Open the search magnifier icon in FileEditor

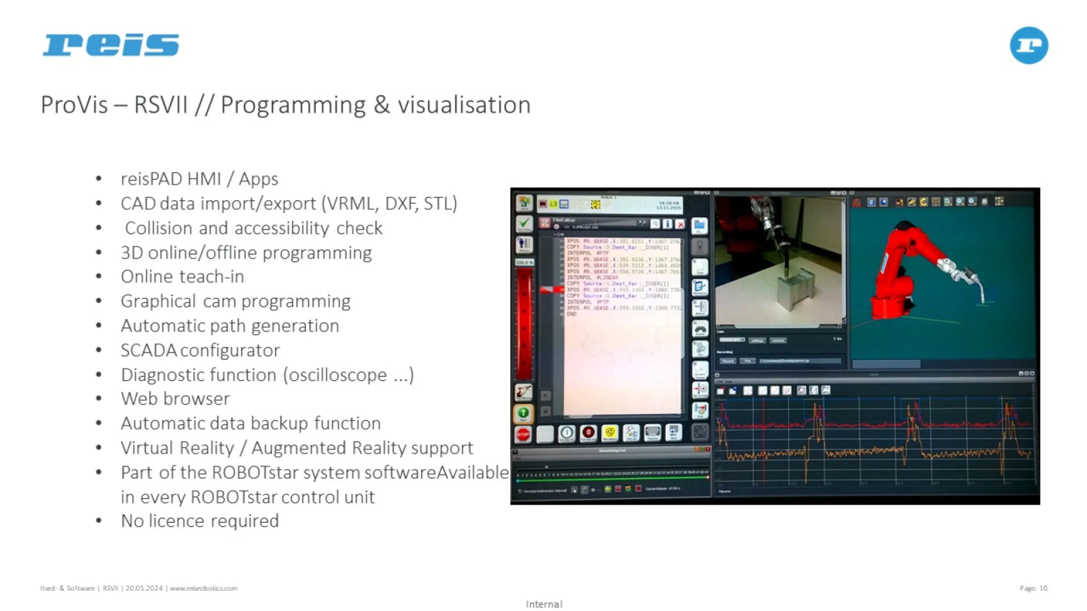[x=656, y=224]
